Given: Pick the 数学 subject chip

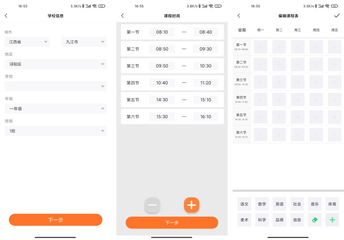Looking at the screenshot, I should [262, 204].
